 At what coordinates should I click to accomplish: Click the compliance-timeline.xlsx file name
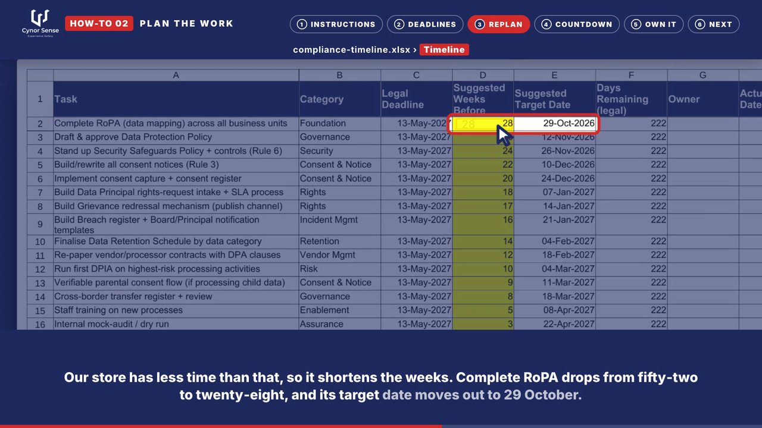click(x=351, y=50)
